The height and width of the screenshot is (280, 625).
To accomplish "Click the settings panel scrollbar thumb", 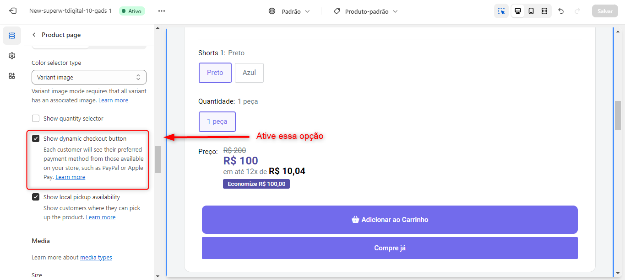I will 158,159.
